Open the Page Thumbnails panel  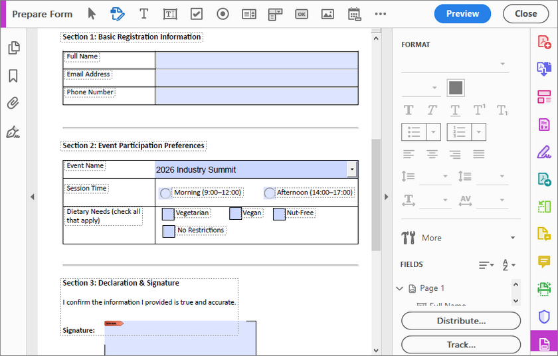(13, 48)
